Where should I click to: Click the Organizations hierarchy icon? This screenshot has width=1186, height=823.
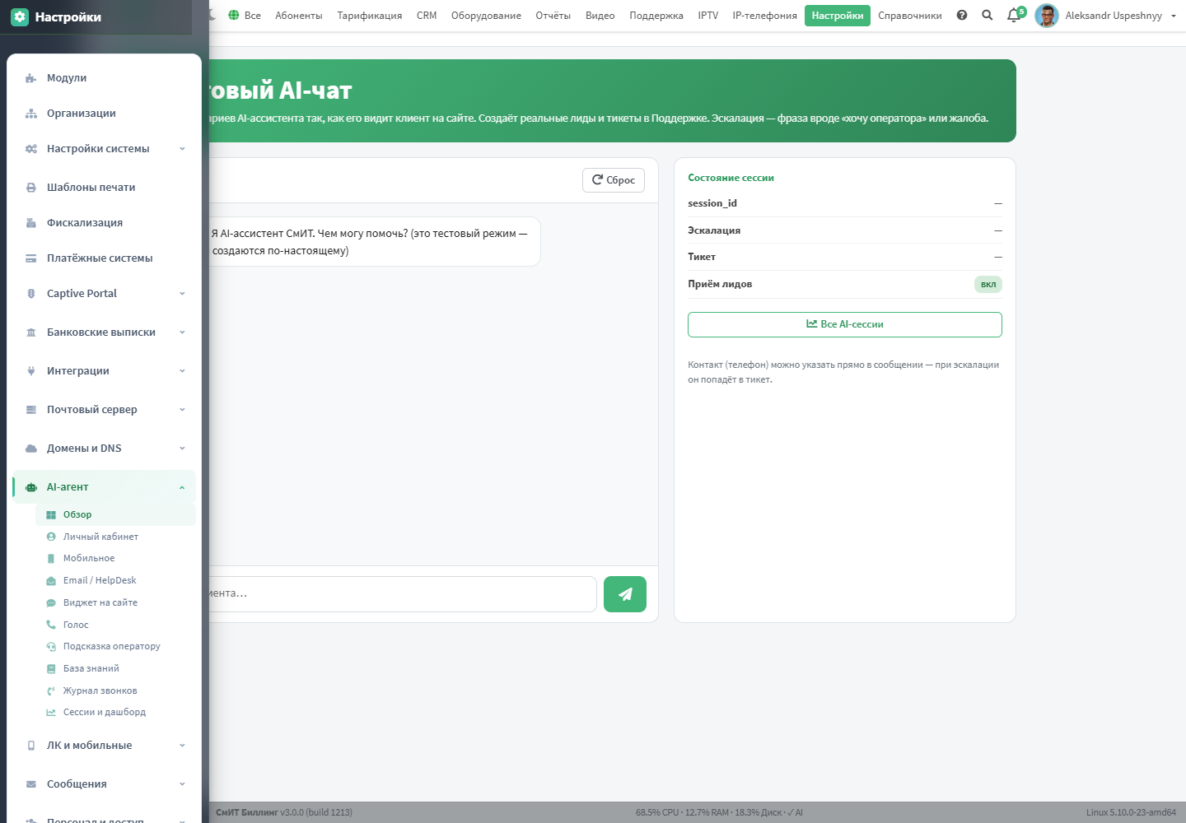click(31, 114)
